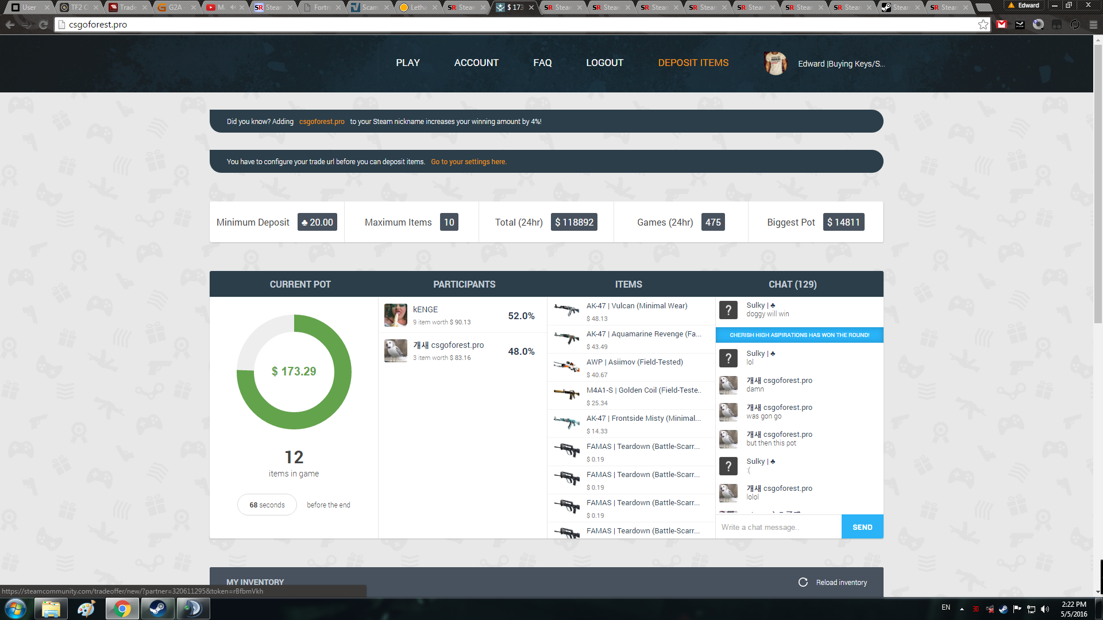Image resolution: width=1103 pixels, height=620 pixels.
Task: Send the chat message
Action: click(x=862, y=527)
